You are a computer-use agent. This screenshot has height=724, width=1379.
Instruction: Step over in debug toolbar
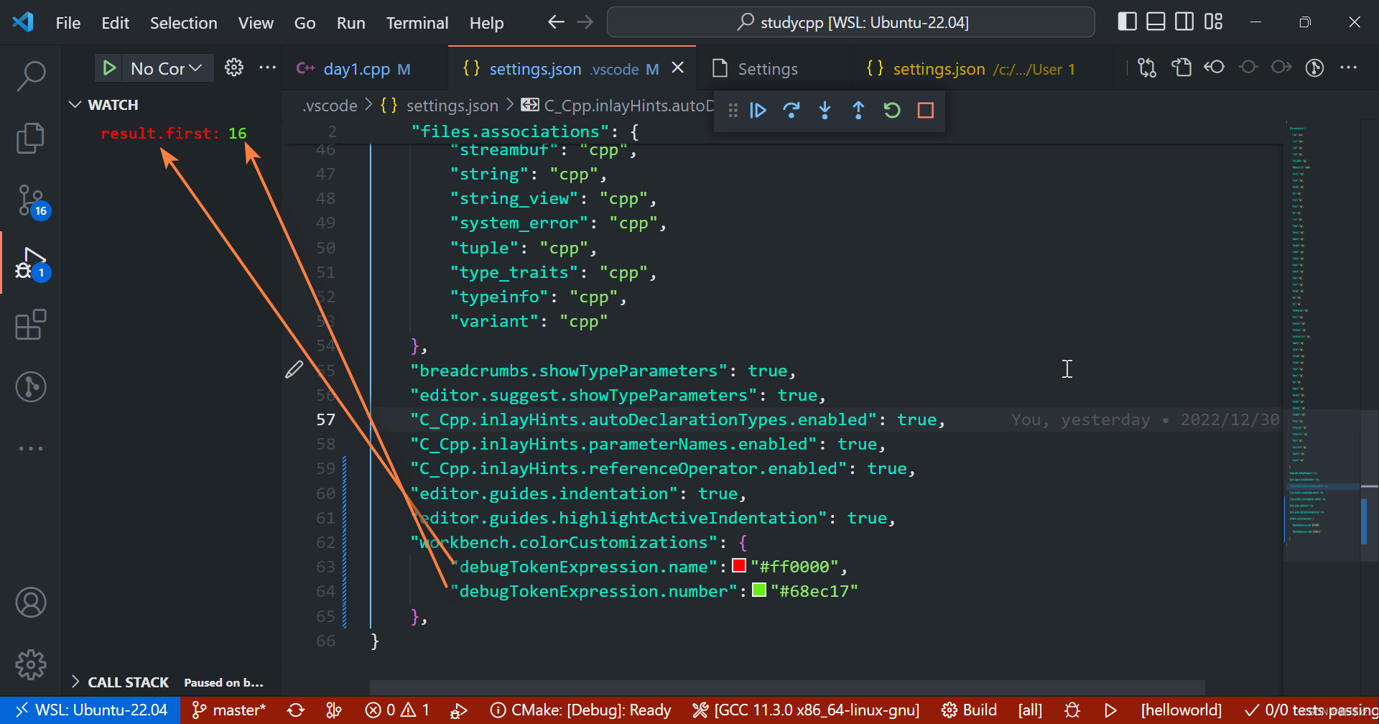click(x=791, y=110)
